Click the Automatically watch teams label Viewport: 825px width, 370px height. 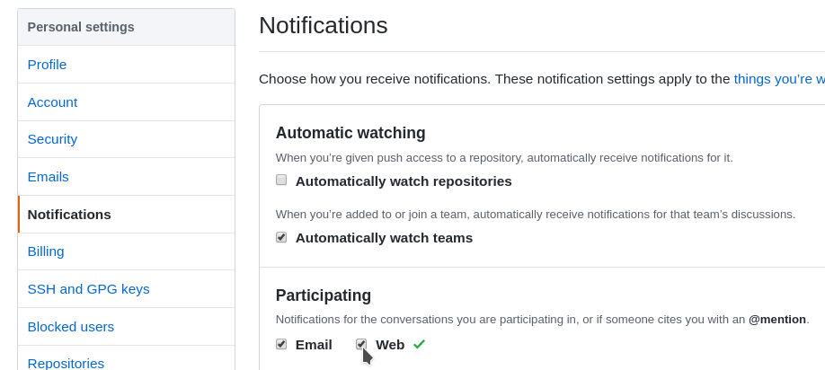tap(384, 238)
